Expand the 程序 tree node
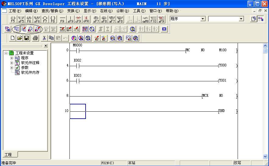Screen dimensions: 269x166 tap(12, 58)
